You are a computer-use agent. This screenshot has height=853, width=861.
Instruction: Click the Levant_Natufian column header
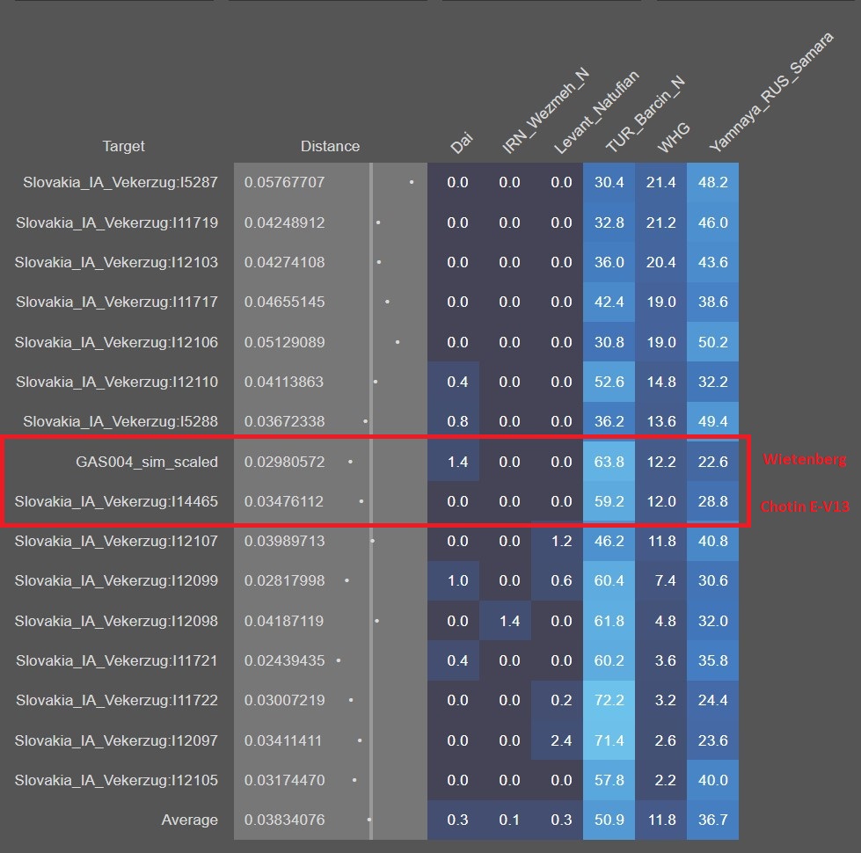[x=595, y=112]
